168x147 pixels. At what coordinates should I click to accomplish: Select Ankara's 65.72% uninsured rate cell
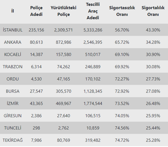tap(122, 42)
